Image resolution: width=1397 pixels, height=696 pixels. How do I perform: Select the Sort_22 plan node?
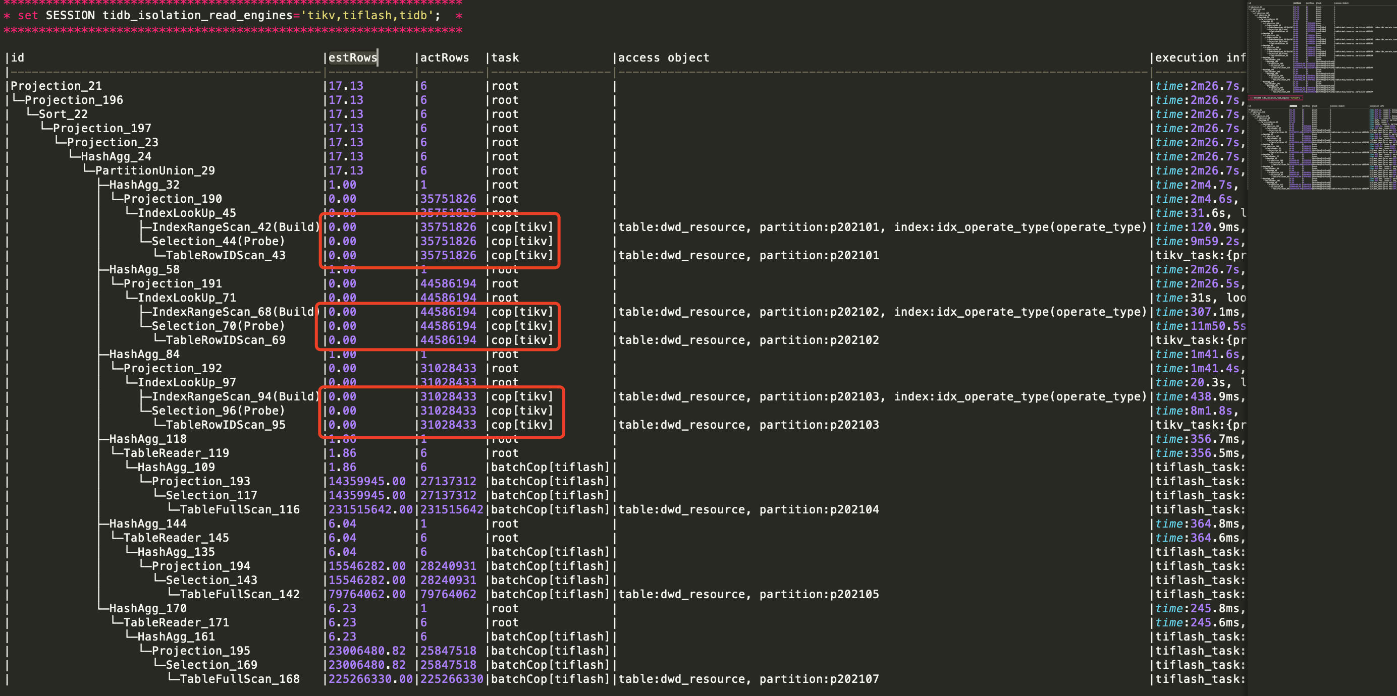coord(63,114)
